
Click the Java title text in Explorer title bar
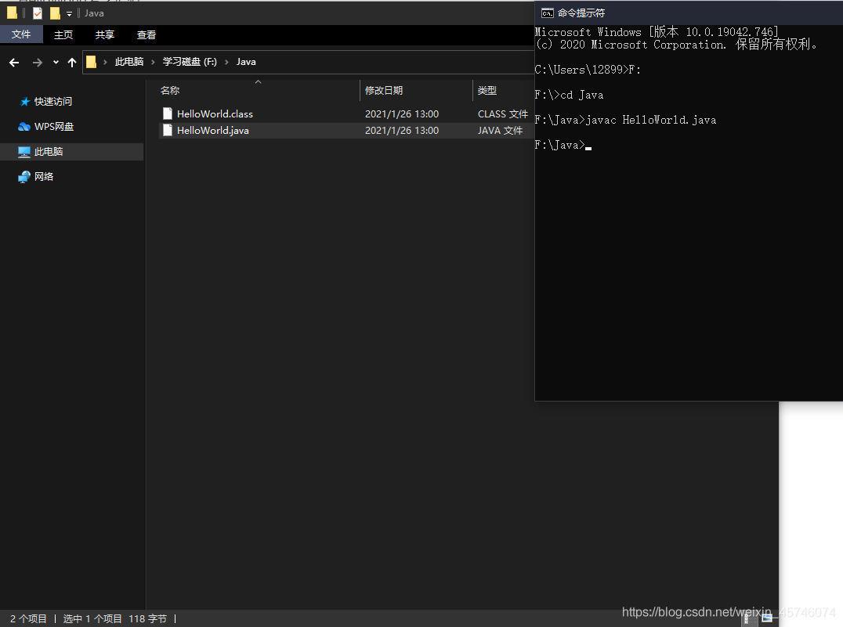click(94, 13)
